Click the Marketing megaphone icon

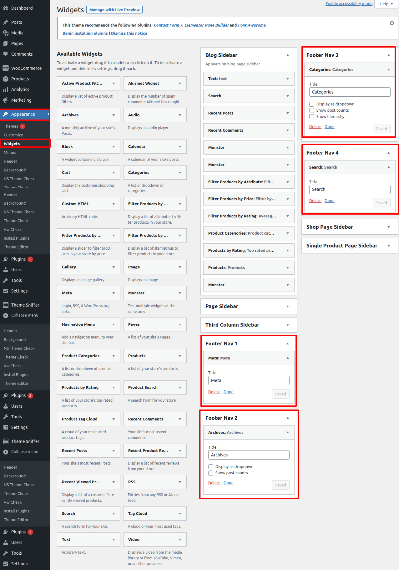click(x=6, y=100)
